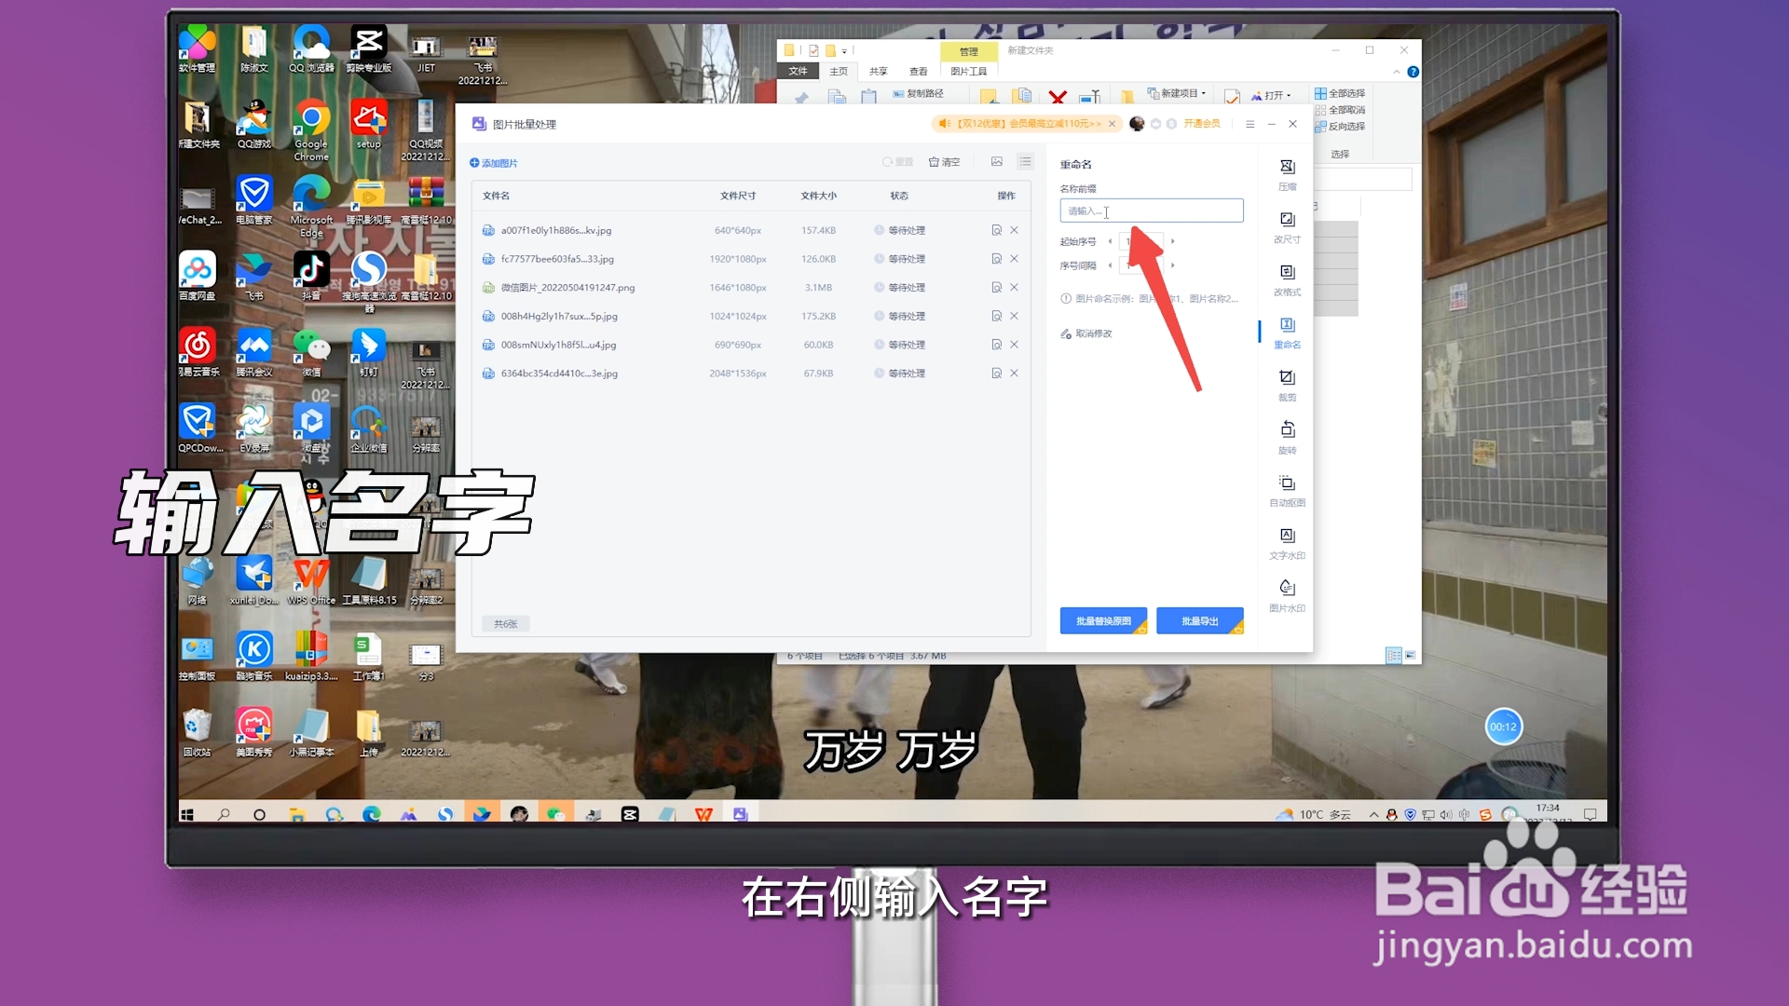This screenshot has width=1789, height=1006.
Task: Click 取消修改 to cancel changes
Action: (1086, 333)
